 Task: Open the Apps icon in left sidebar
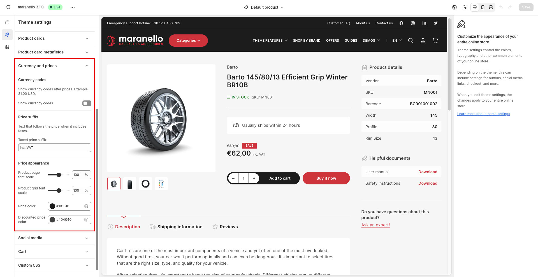point(7,47)
